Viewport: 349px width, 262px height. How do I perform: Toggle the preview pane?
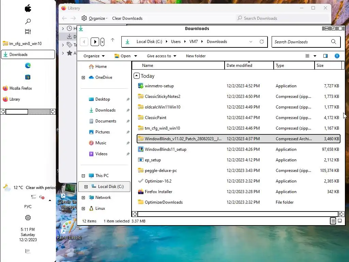325,56
